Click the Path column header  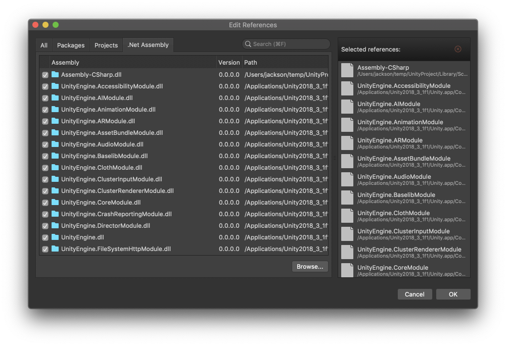coord(285,62)
